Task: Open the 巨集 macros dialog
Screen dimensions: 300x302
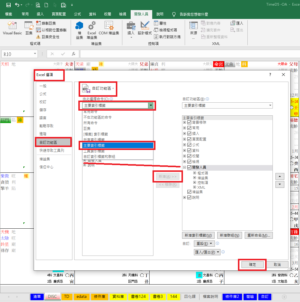Action: click(x=29, y=28)
